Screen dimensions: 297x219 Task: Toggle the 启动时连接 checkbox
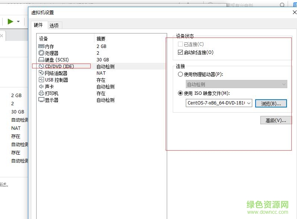181,52
